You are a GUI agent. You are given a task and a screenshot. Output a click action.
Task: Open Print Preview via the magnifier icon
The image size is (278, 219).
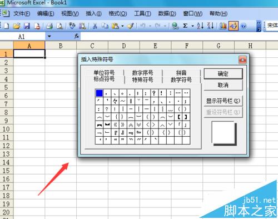[59, 26]
